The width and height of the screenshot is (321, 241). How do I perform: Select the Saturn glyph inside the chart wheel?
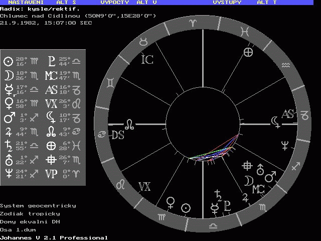pyautogui.click(x=218, y=194)
